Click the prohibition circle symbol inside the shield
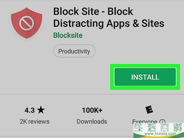The width and height of the screenshot is (184, 138). click(27, 23)
